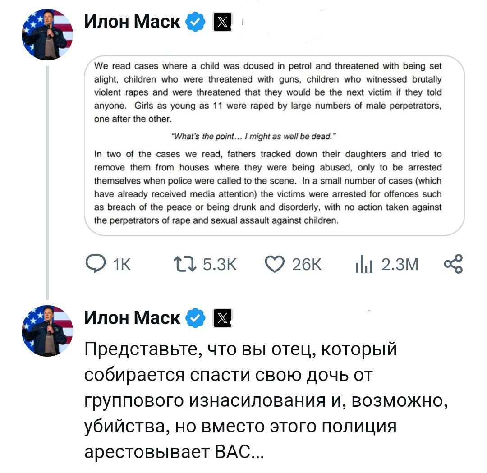Click the X logo badge on first post
Viewport: 487px width, 473px height.
221,22
